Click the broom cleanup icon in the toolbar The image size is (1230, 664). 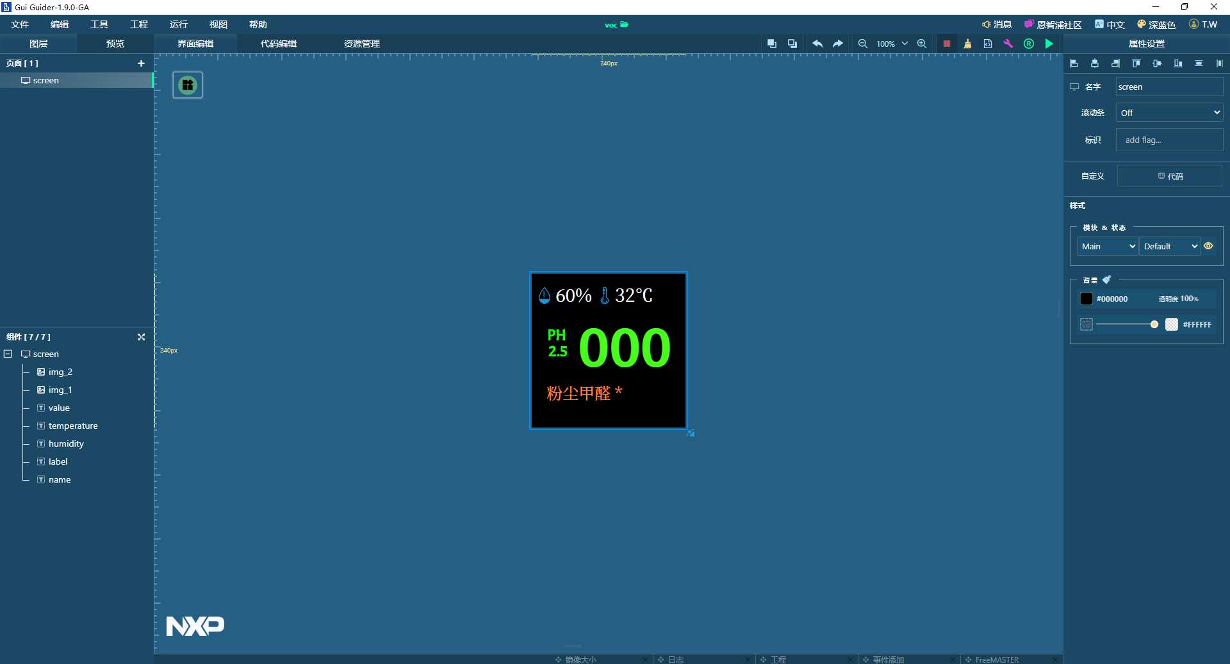[x=968, y=44]
